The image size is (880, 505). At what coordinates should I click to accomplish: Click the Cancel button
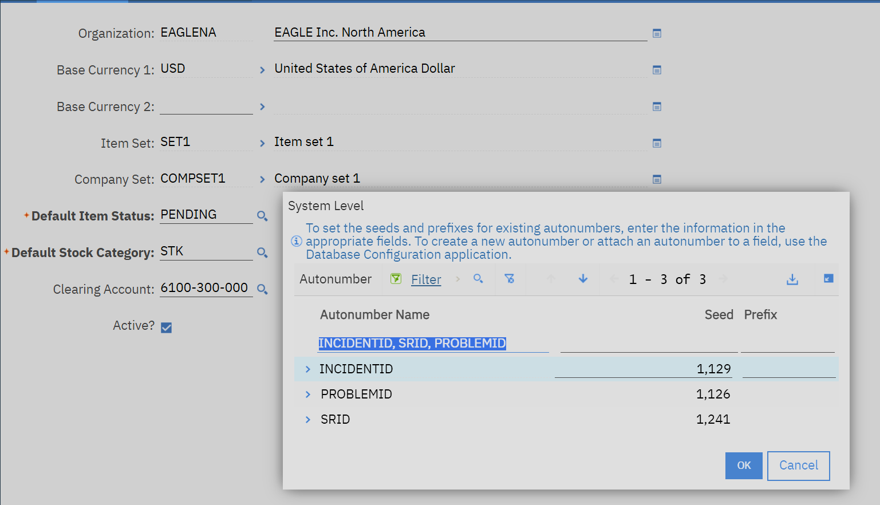(798, 465)
